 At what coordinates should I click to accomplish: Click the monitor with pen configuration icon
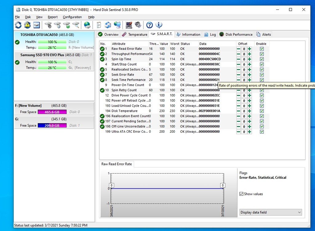[129, 25]
